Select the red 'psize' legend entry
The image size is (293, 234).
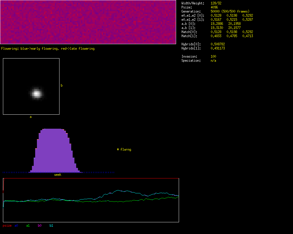pyautogui.click(x=7, y=226)
